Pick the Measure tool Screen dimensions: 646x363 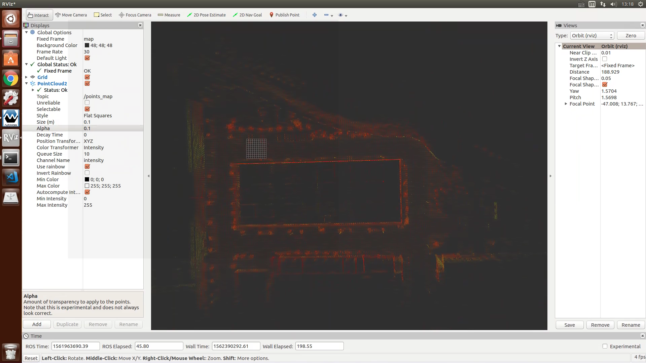click(169, 15)
